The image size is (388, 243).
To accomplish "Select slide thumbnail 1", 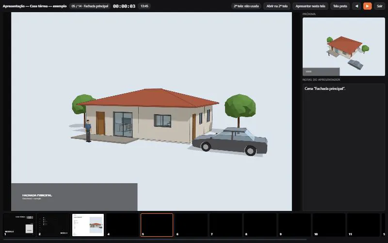I will (x=19, y=225).
